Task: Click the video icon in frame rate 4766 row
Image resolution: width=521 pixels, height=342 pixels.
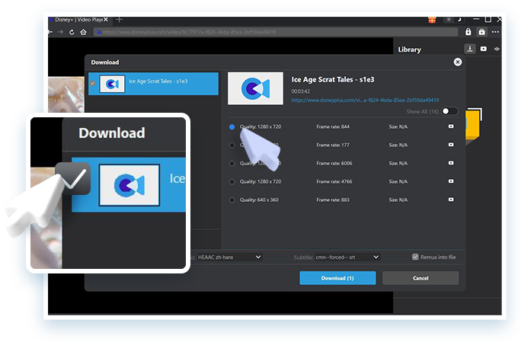Action: [x=451, y=181]
